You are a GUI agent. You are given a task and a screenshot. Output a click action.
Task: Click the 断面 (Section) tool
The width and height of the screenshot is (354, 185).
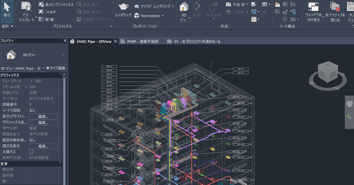coord(197,10)
